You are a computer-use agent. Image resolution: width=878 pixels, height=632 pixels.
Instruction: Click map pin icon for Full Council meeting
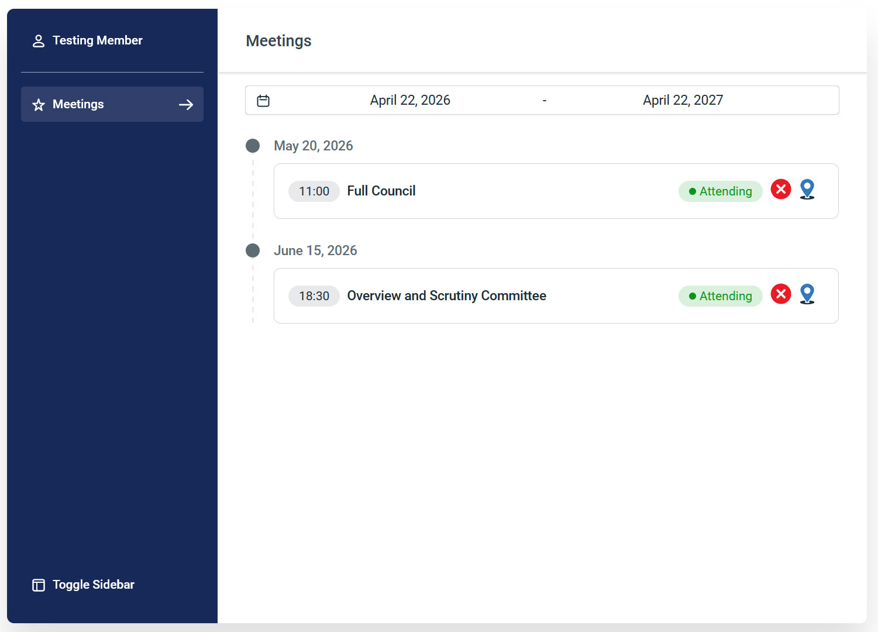pos(807,190)
